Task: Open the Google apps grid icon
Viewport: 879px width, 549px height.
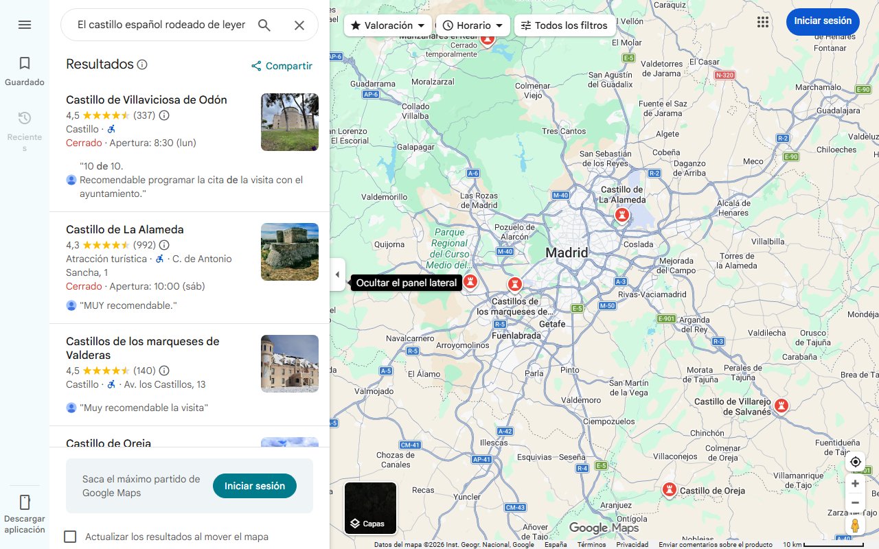Action: tap(762, 21)
